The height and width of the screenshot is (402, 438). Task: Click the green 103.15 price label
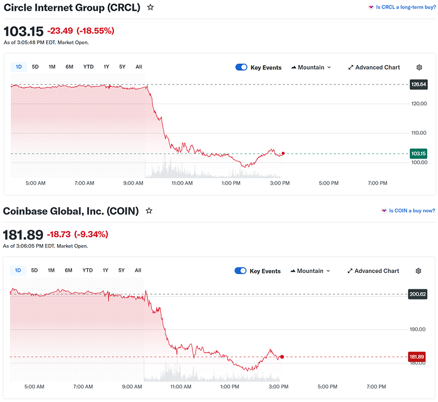pos(418,153)
